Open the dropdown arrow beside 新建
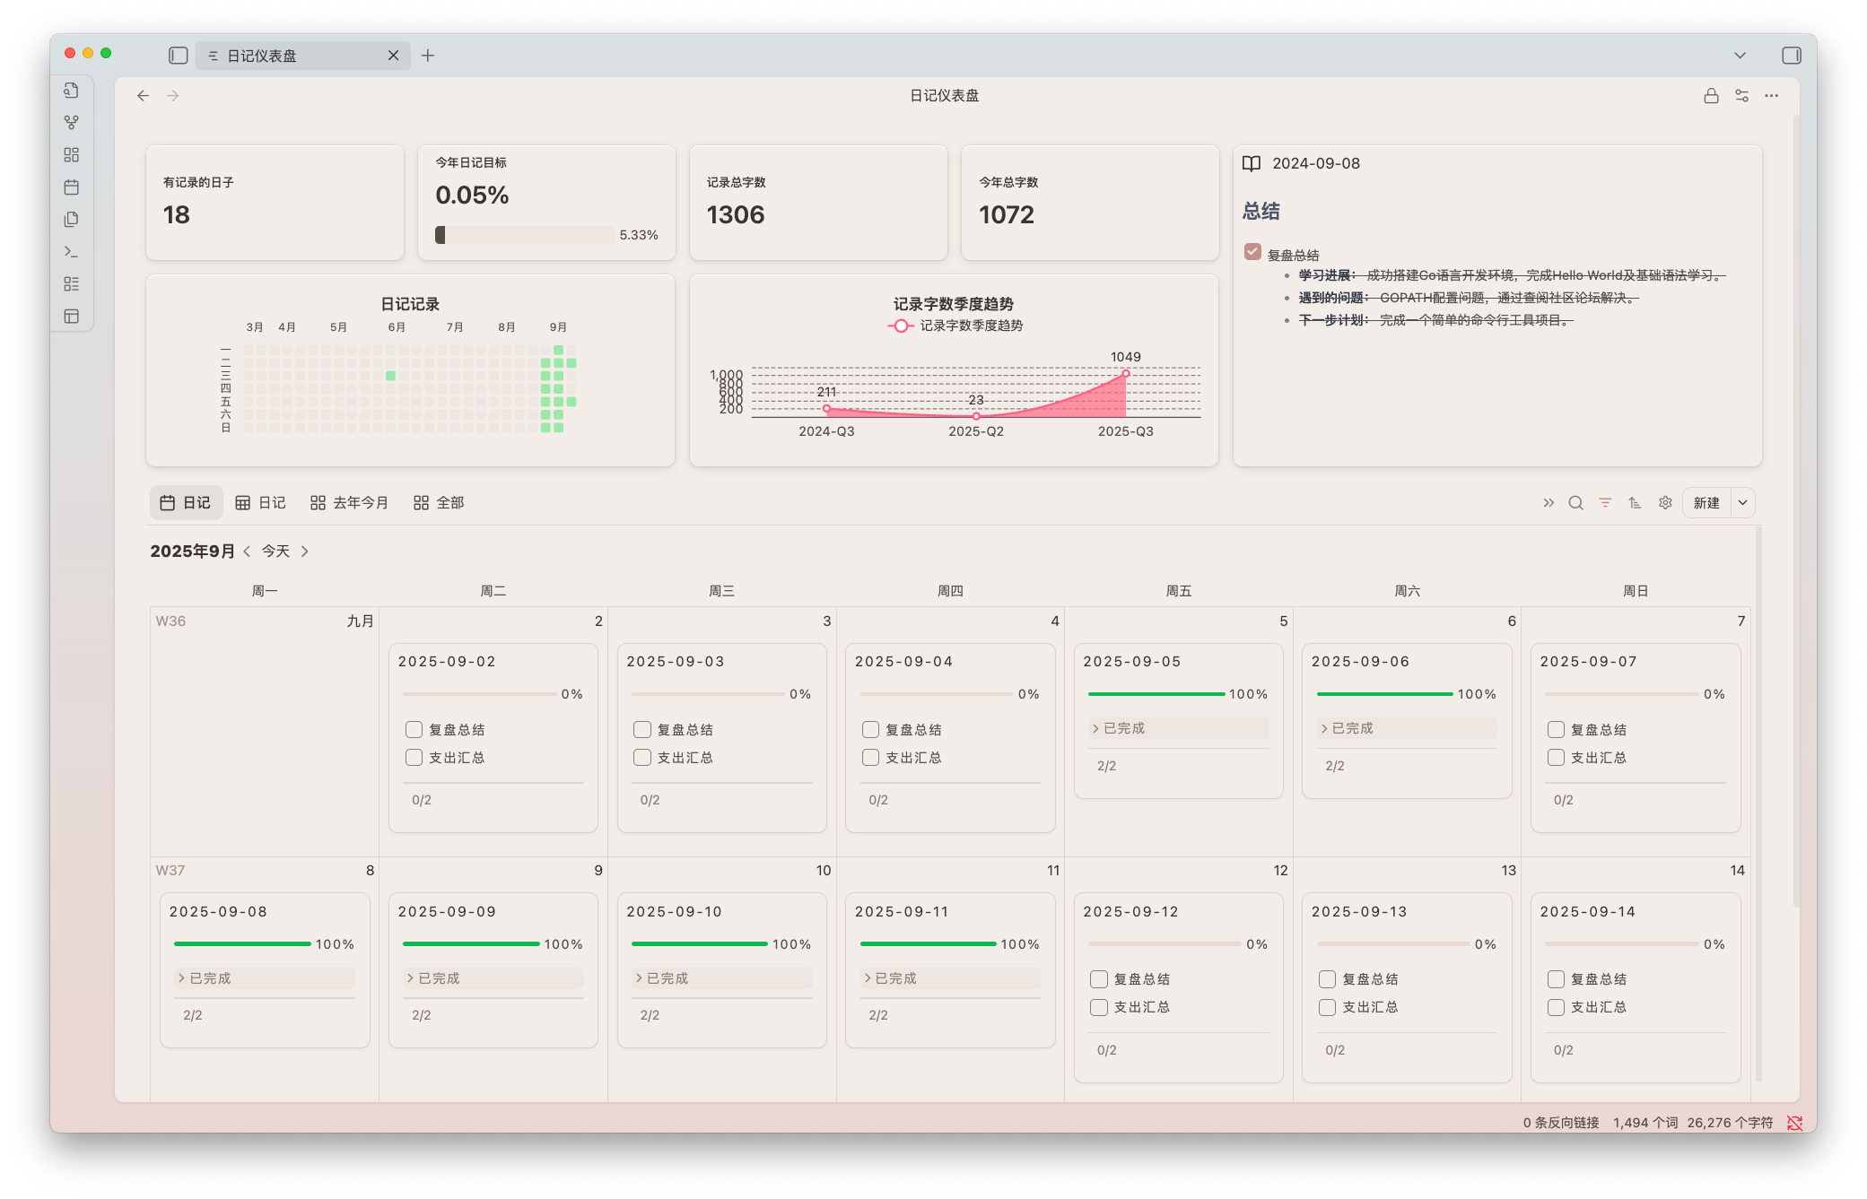This screenshot has width=1867, height=1199. pyautogui.click(x=1742, y=503)
